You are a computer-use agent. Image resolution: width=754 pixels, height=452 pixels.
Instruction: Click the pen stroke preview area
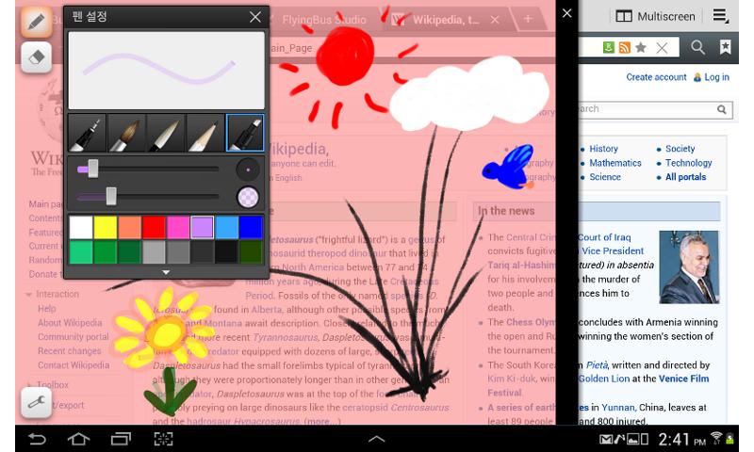[x=167, y=71]
